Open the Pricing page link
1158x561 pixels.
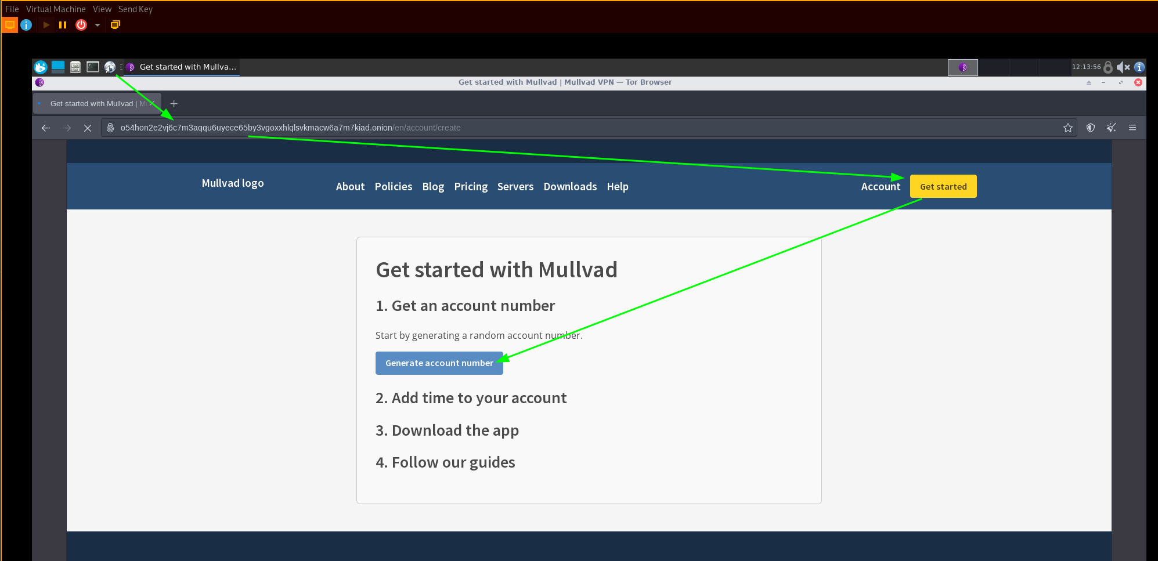[471, 187]
